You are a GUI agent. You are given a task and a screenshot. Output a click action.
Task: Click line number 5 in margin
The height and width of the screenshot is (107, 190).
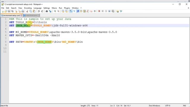pyautogui.click(x=6, y=32)
